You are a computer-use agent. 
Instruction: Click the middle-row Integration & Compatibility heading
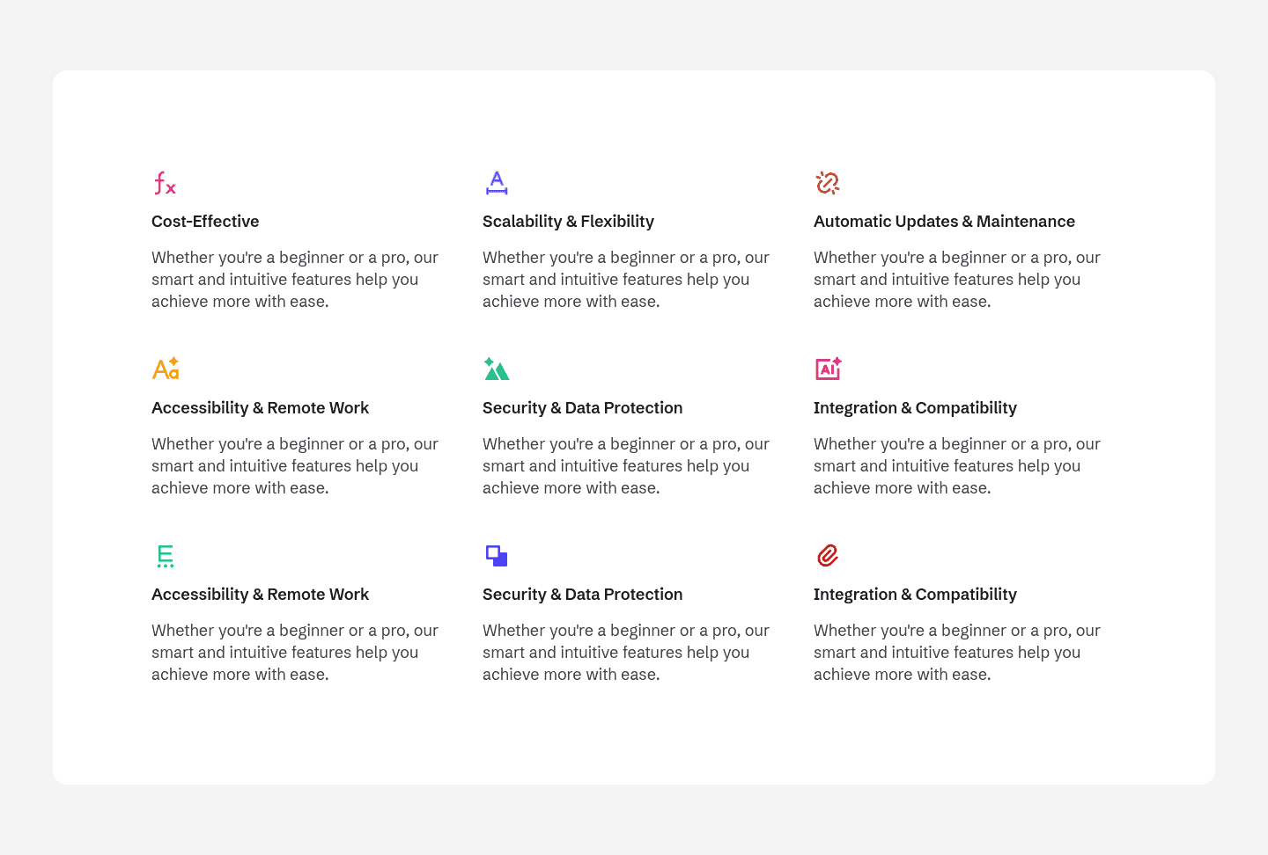pyautogui.click(x=915, y=408)
